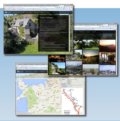Expand the Information dropdown in the Tudor Cottage window
The image size is (120, 121).
click(29, 13)
